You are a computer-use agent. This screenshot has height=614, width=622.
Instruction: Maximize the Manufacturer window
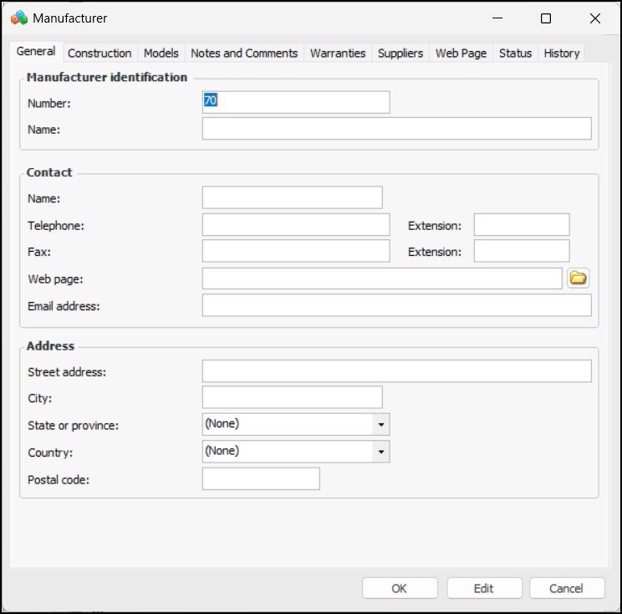[x=546, y=18]
